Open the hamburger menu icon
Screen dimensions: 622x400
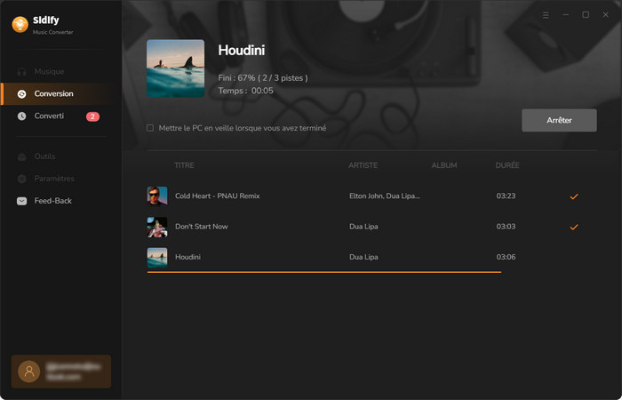coord(546,15)
